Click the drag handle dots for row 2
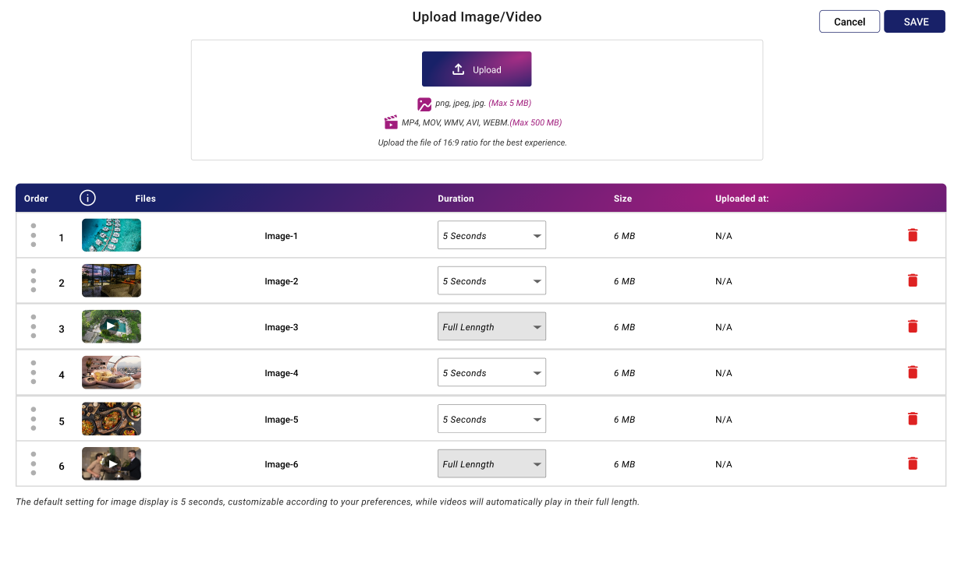The height and width of the screenshot is (574, 954). (34, 280)
